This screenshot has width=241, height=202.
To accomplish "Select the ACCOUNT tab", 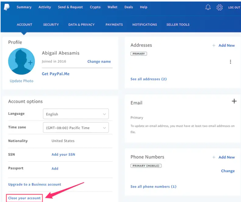I will point(25,25).
